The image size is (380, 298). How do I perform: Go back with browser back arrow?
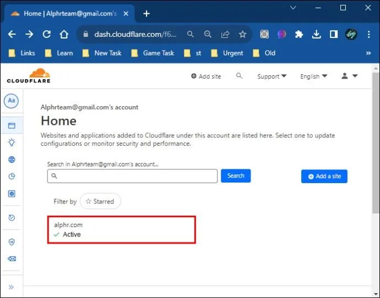pyautogui.click(x=12, y=34)
